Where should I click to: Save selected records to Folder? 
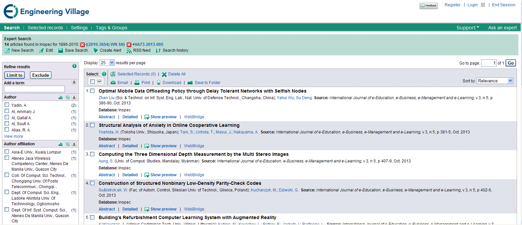[204, 83]
